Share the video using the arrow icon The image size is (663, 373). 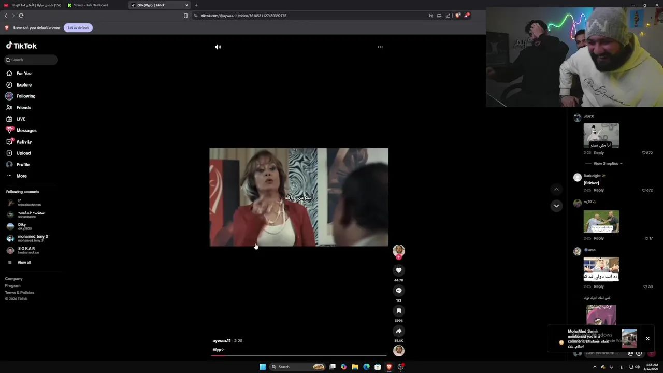coord(399,331)
